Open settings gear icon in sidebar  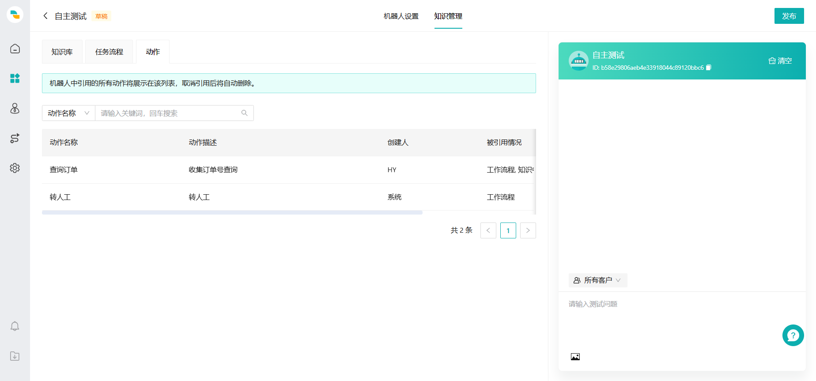click(x=15, y=168)
